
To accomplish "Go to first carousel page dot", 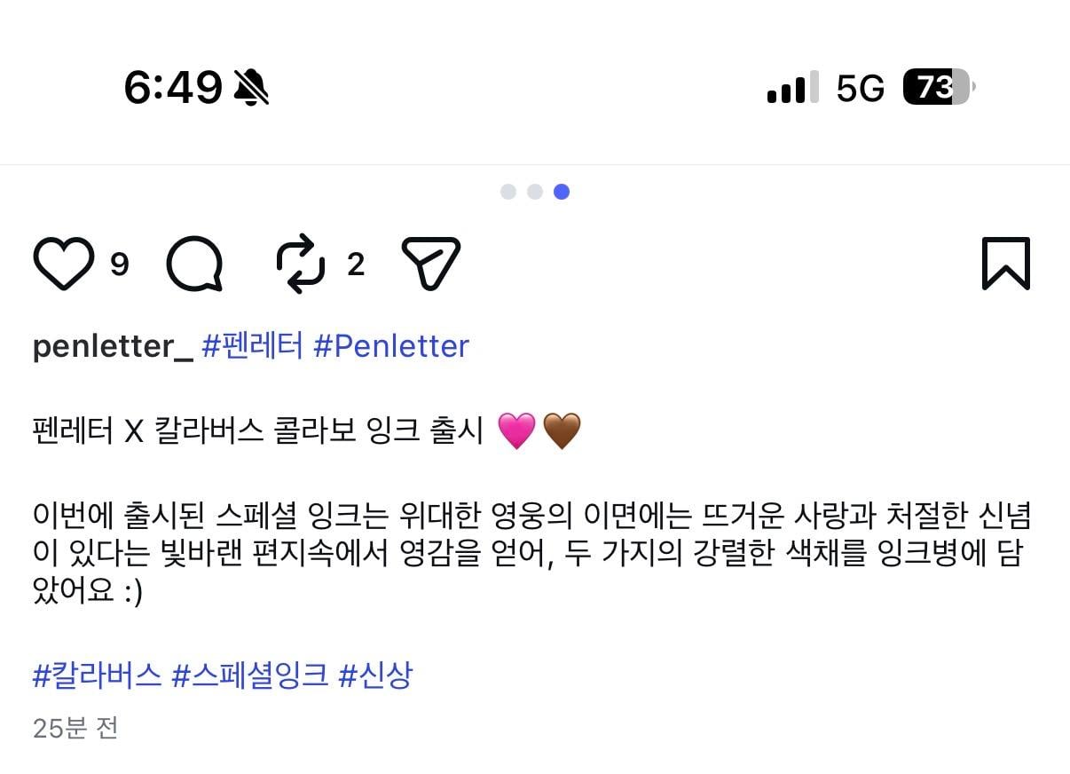I will pos(508,192).
